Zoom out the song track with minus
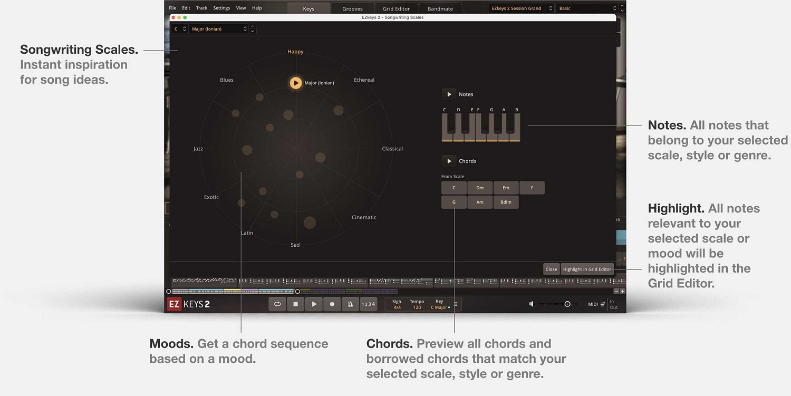Image resolution: width=791 pixels, height=396 pixels. (616, 291)
